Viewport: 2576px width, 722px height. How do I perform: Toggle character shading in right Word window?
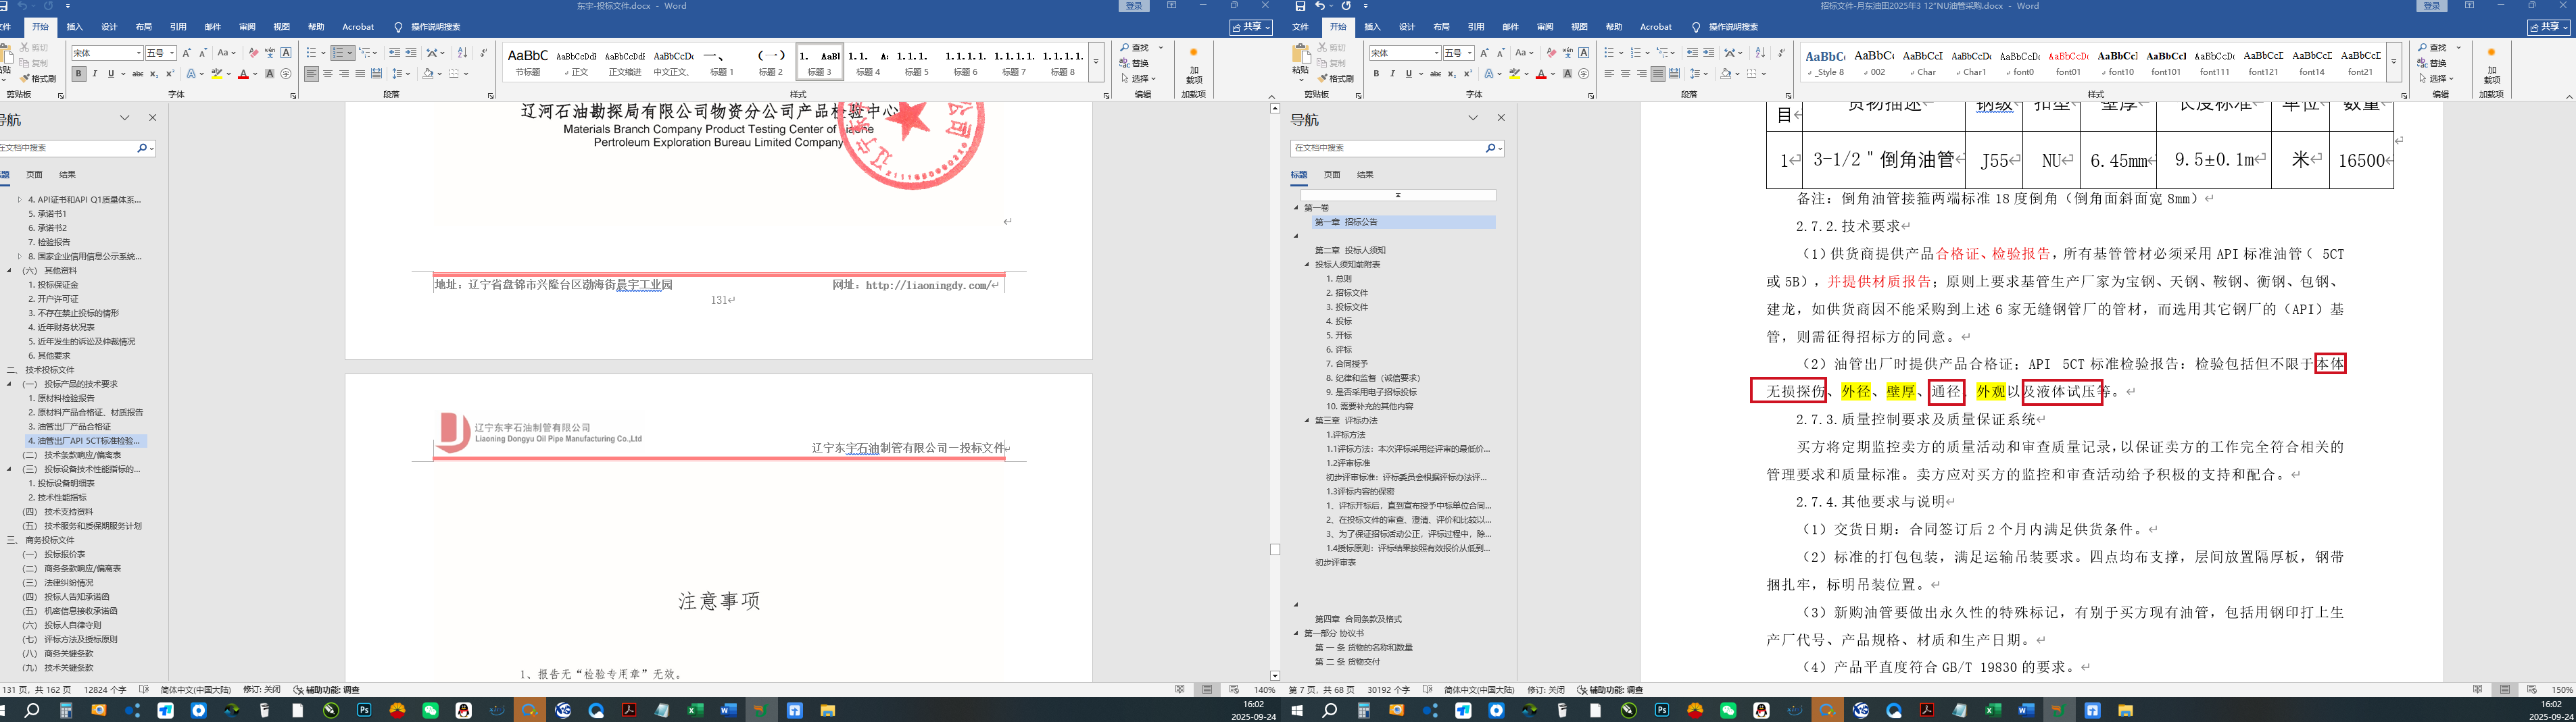[x=1567, y=74]
